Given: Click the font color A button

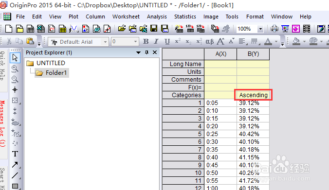Looking at the screenshot, I should 268,41.
